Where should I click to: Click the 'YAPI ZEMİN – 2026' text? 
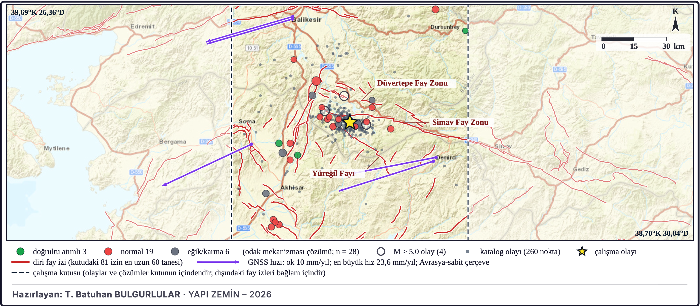[x=230, y=294]
